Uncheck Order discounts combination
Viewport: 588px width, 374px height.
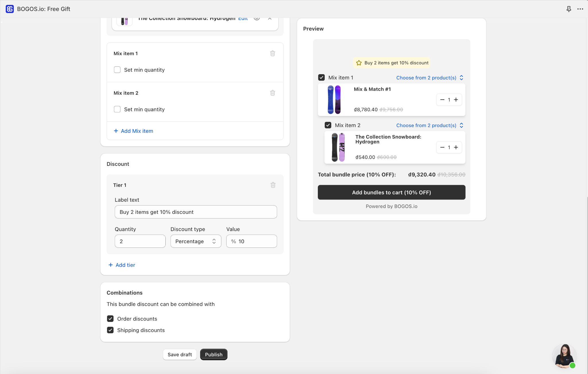coord(110,319)
